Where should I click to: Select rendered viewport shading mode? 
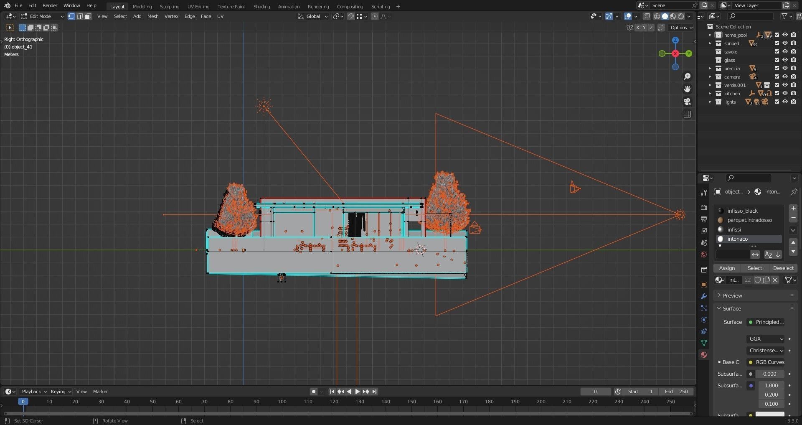(681, 16)
